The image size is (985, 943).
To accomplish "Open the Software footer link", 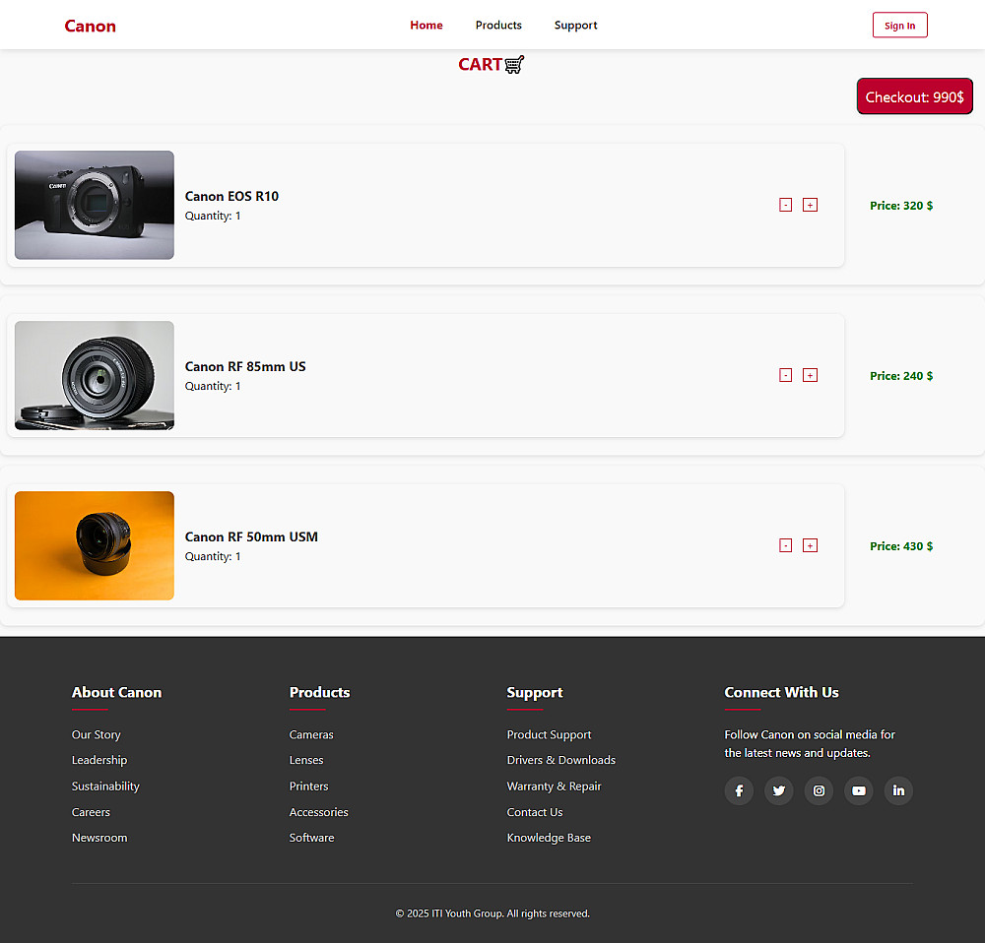I will [311, 838].
